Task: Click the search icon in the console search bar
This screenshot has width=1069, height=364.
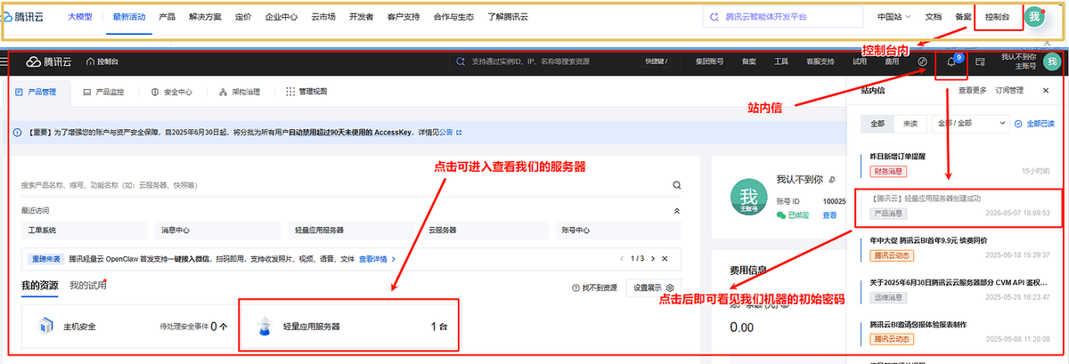Action: click(460, 61)
